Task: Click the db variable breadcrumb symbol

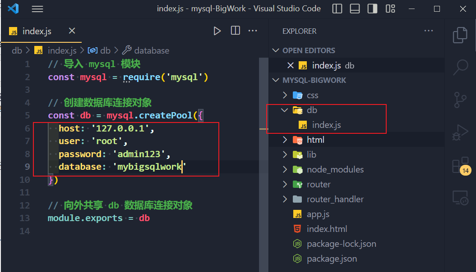Action: [99, 50]
